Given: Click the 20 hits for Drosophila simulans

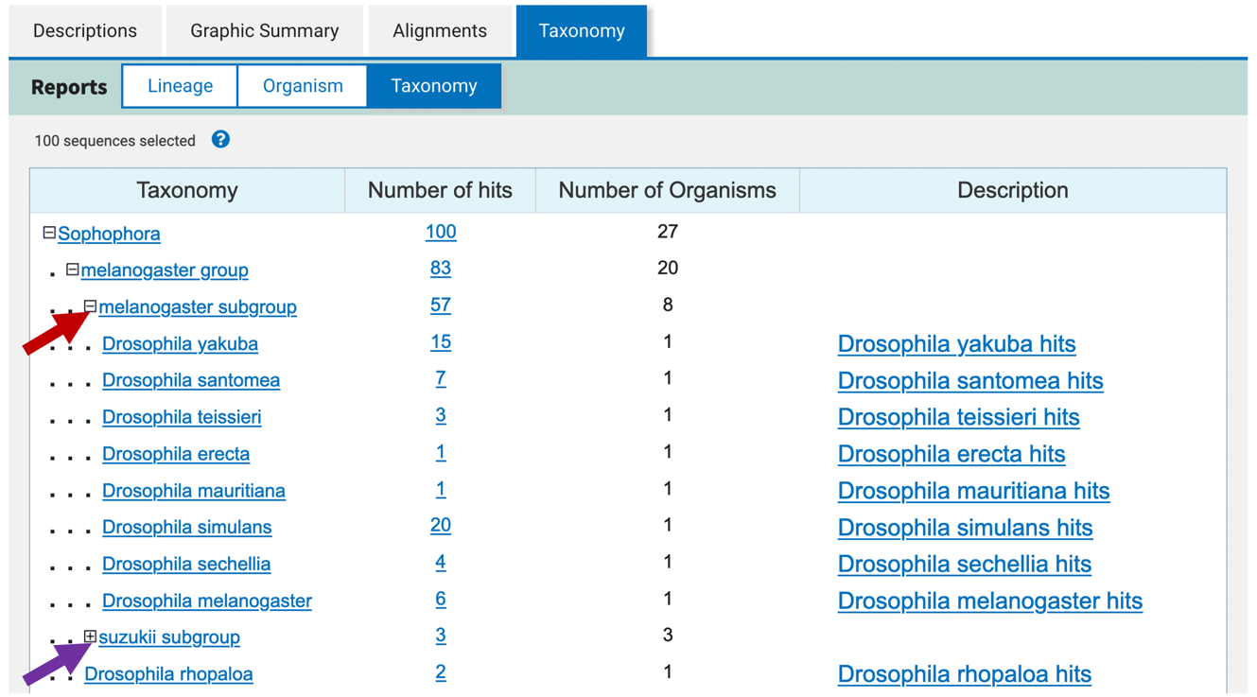Looking at the screenshot, I should coord(441,526).
